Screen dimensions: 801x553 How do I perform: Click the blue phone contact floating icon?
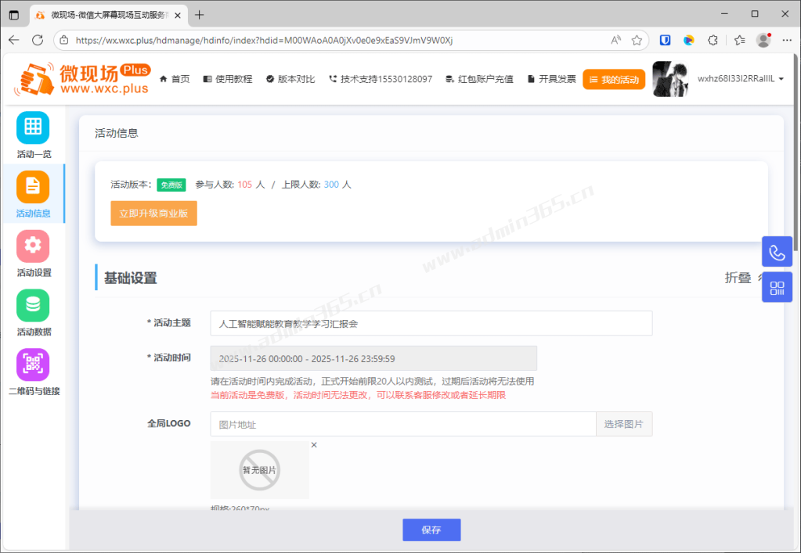[776, 251]
